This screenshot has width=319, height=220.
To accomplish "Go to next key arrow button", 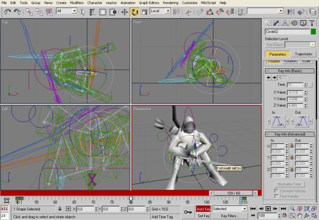I will (x=274, y=78).
